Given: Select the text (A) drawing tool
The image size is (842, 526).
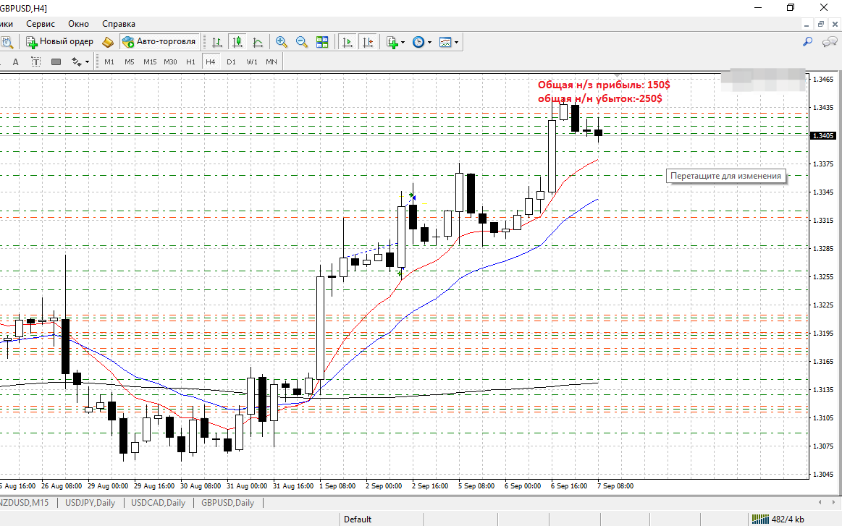Looking at the screenshot, I should coord(16,61).
